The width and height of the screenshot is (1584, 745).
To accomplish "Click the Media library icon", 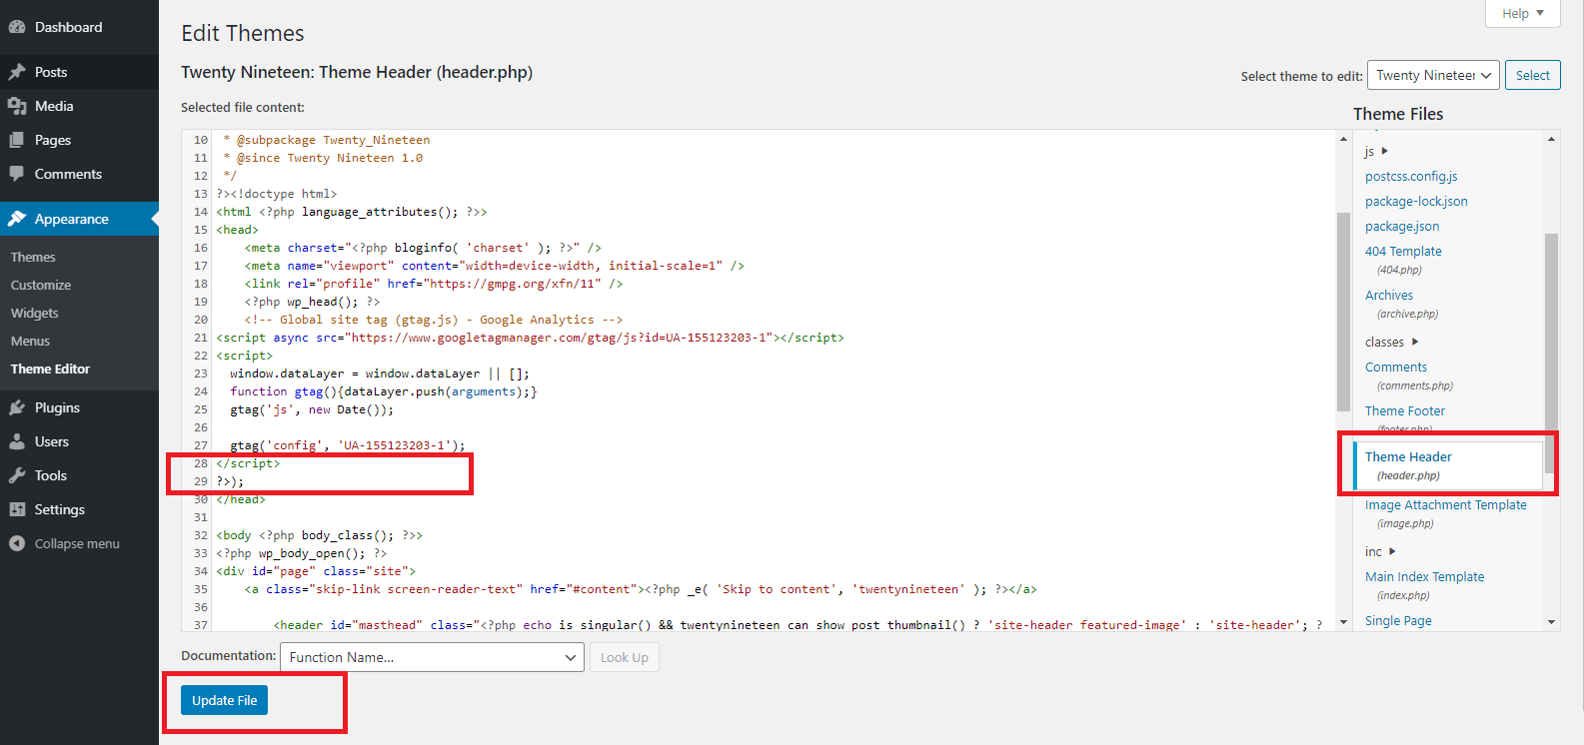I will point(17,106).
